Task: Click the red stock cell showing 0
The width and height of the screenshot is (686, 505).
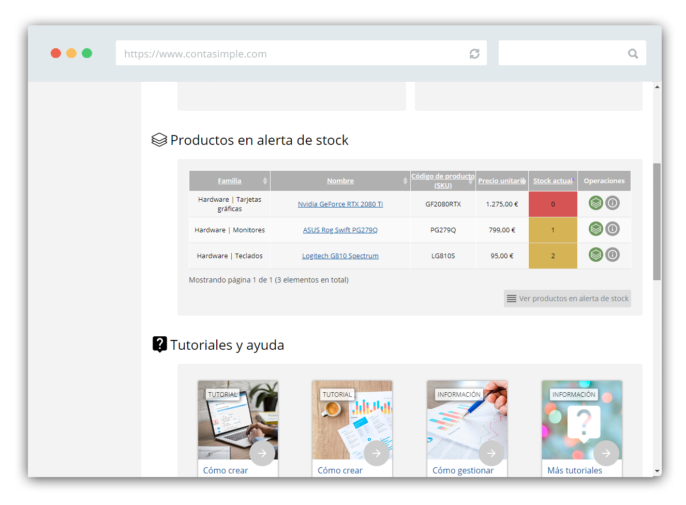Action: point(553,204)
